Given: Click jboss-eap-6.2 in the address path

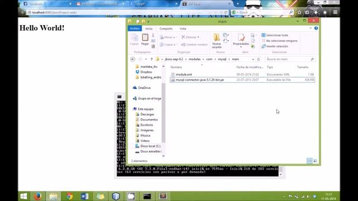Looking at the screenshot, I should point(174,59).
